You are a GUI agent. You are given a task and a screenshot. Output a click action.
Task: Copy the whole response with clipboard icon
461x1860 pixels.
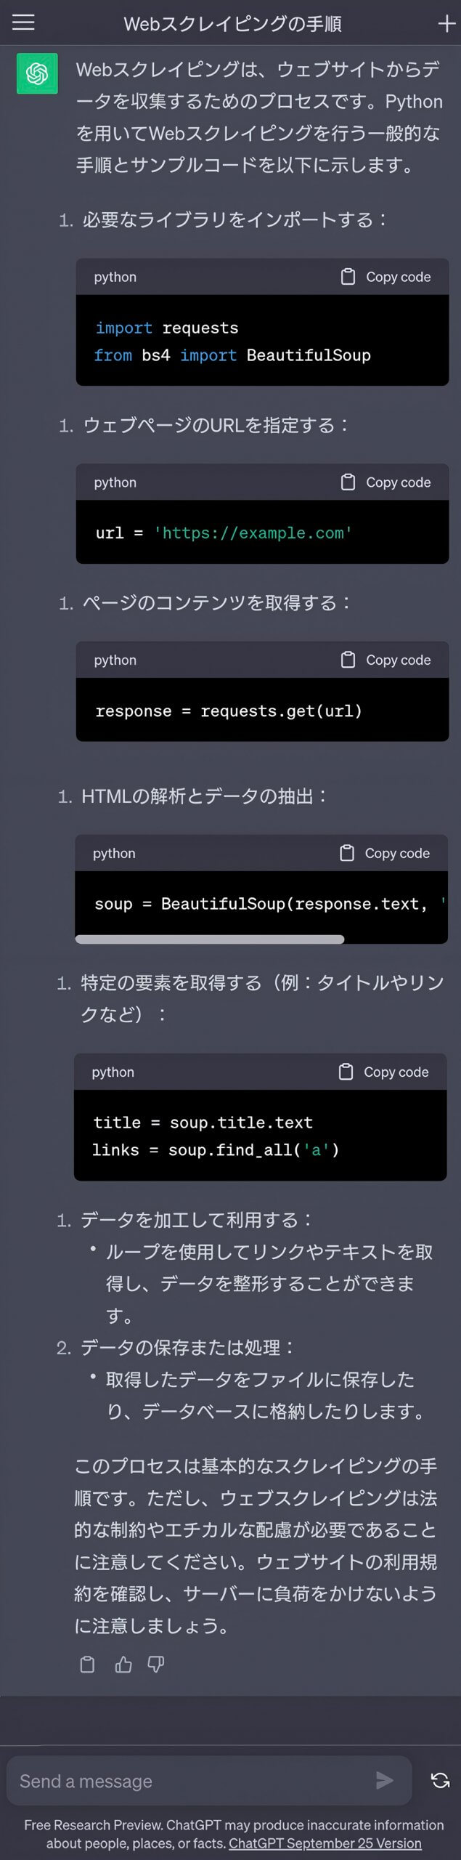click(87, 1664)
